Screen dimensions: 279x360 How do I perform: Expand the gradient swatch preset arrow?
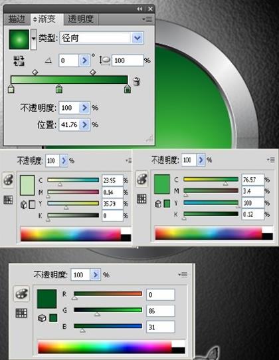point(34,39)
